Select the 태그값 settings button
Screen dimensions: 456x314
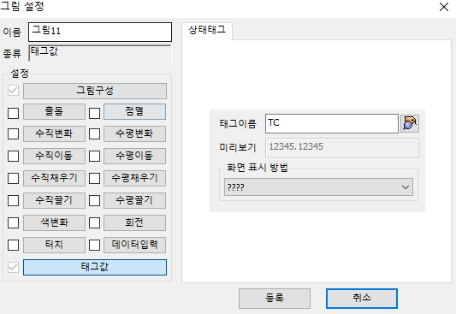(x=95, y=267)
